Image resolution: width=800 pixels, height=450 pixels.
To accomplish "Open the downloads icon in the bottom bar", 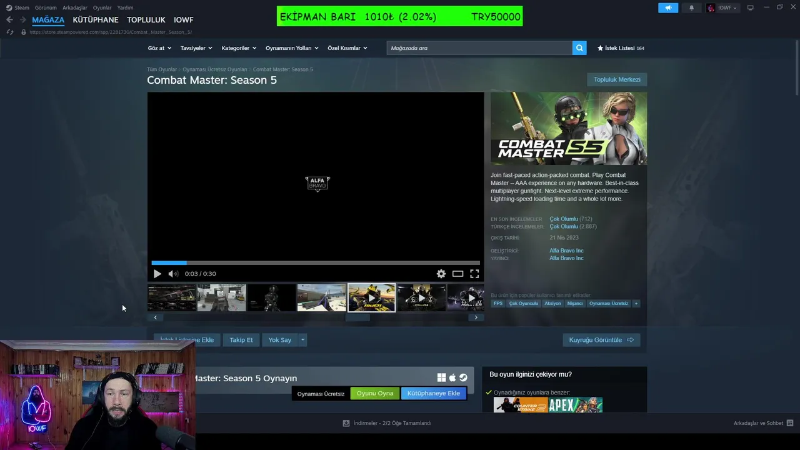I will (x=346, y=423).
